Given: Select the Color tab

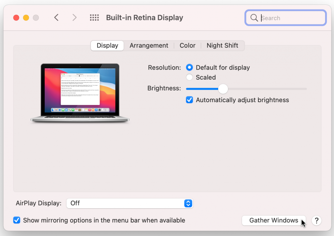Looking at the screenshot, I should (188, 45).
